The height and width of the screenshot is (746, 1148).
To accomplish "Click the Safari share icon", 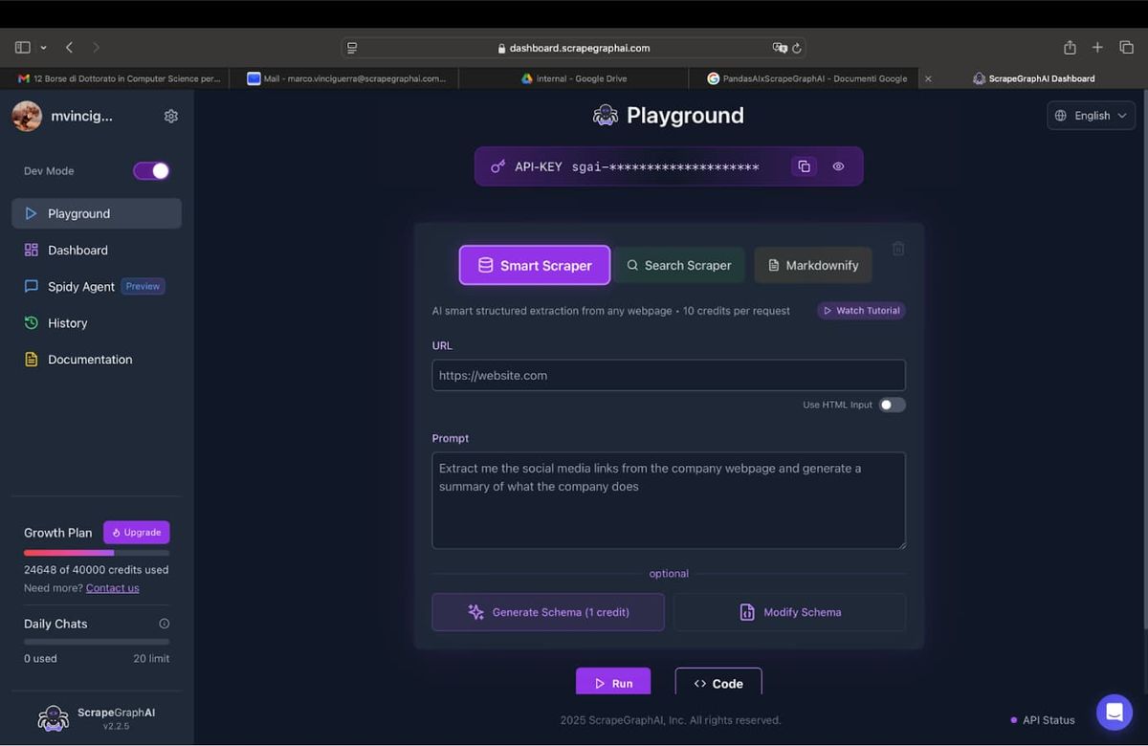I will tap(1070, 48).
